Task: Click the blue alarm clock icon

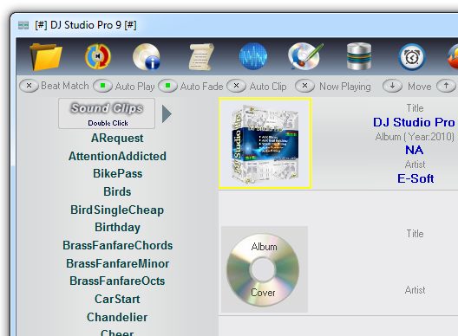Action: (x=412, y=57)
